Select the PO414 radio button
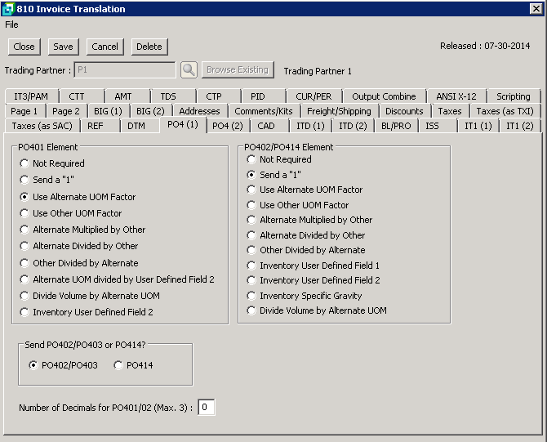Screen dimensions: 547x442 (x=118, y=365)
